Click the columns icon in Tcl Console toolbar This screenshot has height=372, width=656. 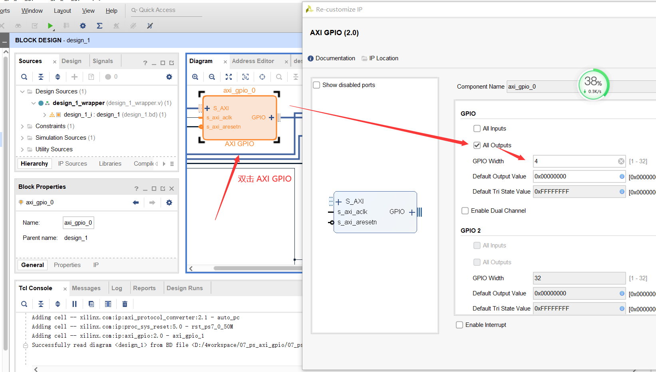pos(108,304)
